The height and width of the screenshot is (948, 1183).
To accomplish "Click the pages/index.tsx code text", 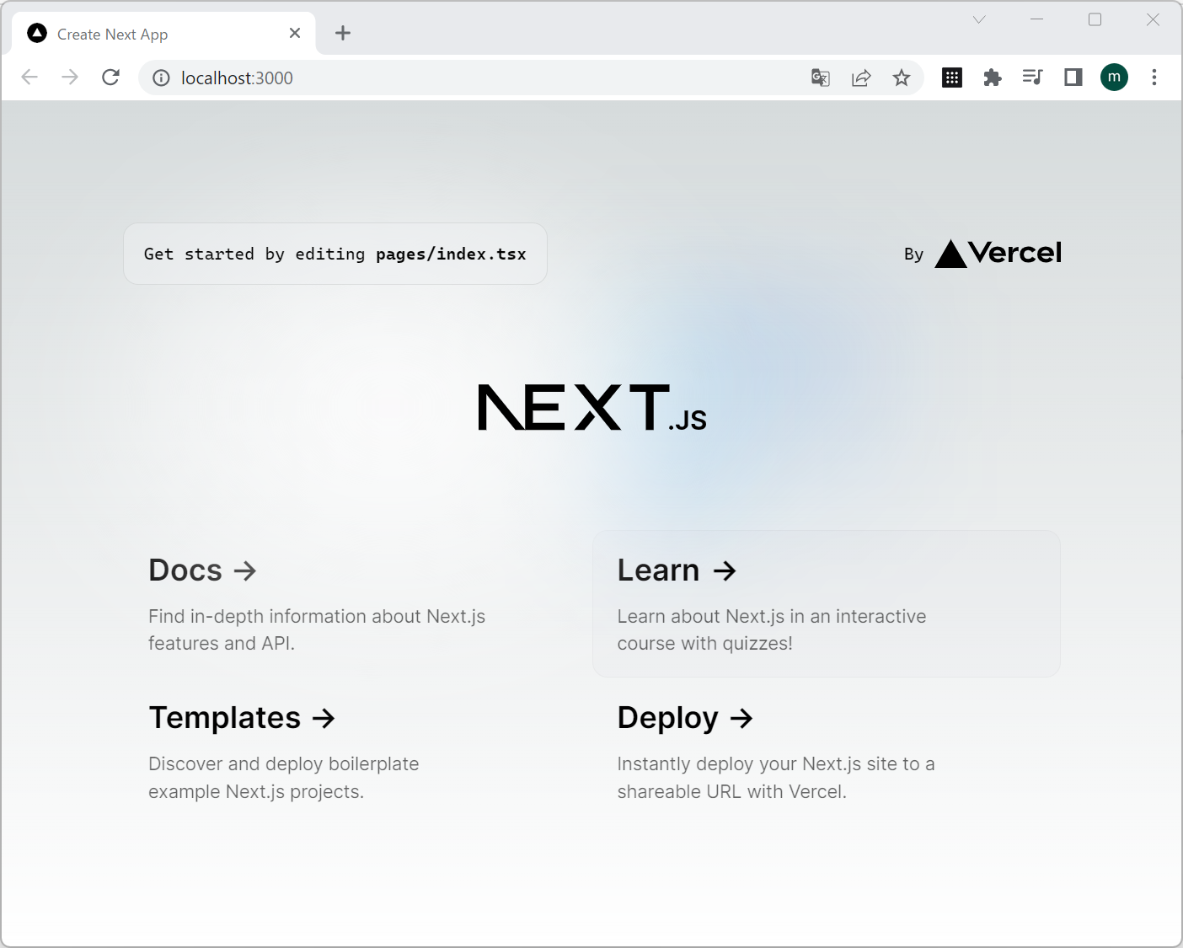I will [x=451, y=254].
